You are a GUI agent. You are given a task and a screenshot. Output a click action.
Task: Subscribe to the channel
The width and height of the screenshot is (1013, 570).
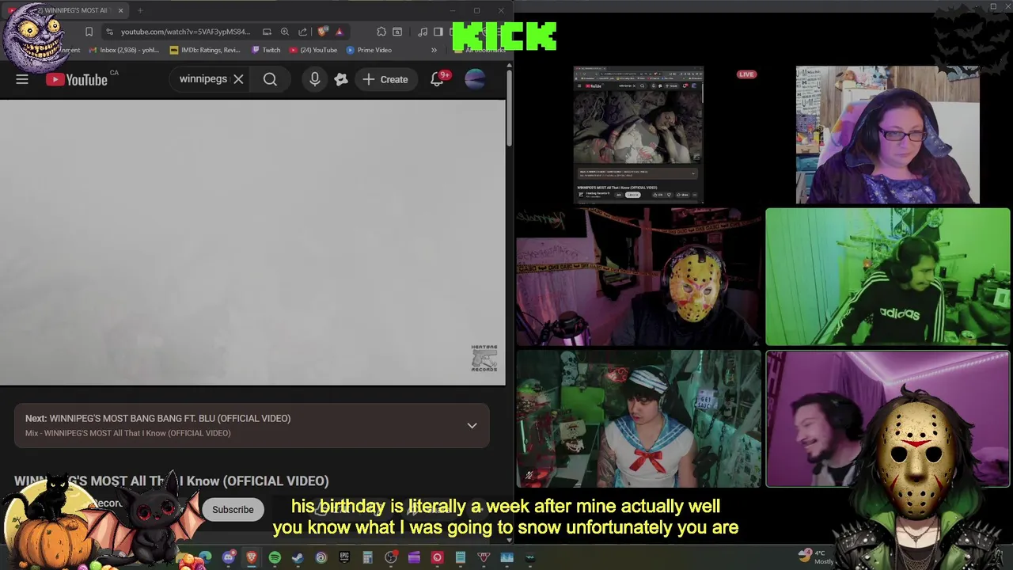click(233, 509)
